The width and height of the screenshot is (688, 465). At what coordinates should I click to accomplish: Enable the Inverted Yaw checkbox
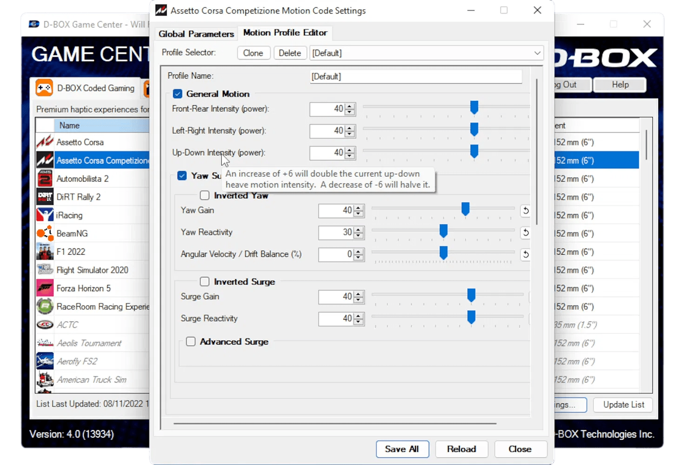coord(205,195)
